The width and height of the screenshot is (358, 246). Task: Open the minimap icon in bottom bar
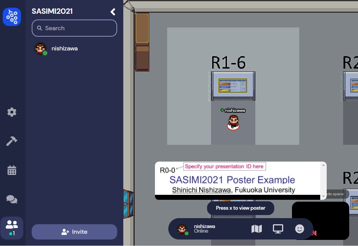click(256, 229)
